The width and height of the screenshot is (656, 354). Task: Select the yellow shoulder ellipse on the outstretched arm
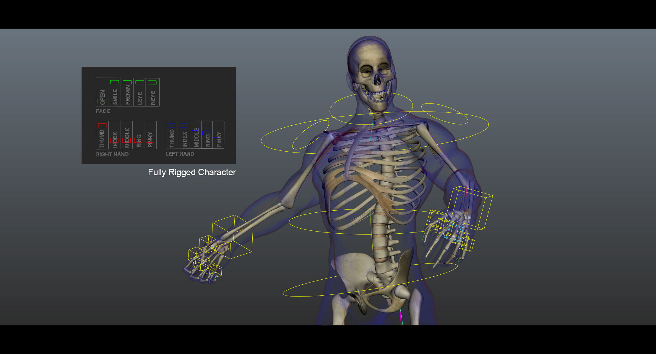pyautogui.click(x=311, y=135)
